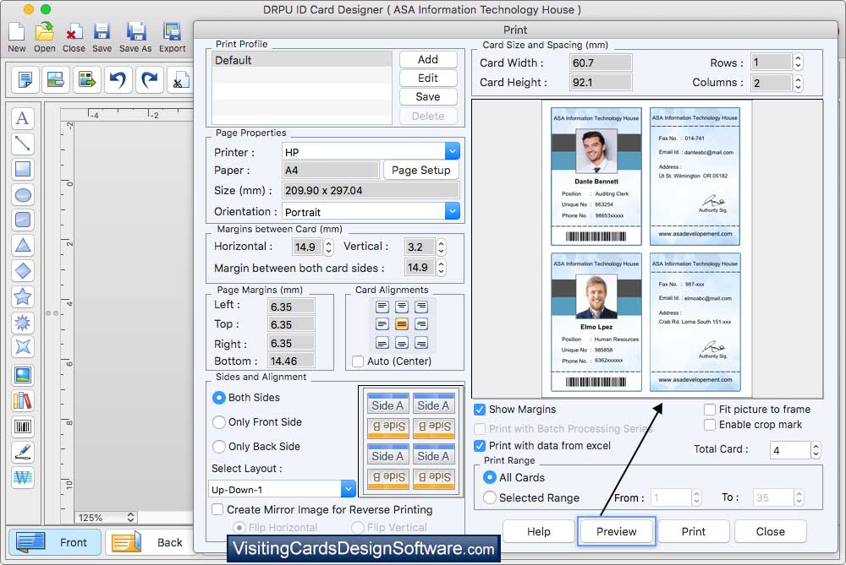
Task: Open the Printer dropdown showing HP
Action: pos(452,151)
